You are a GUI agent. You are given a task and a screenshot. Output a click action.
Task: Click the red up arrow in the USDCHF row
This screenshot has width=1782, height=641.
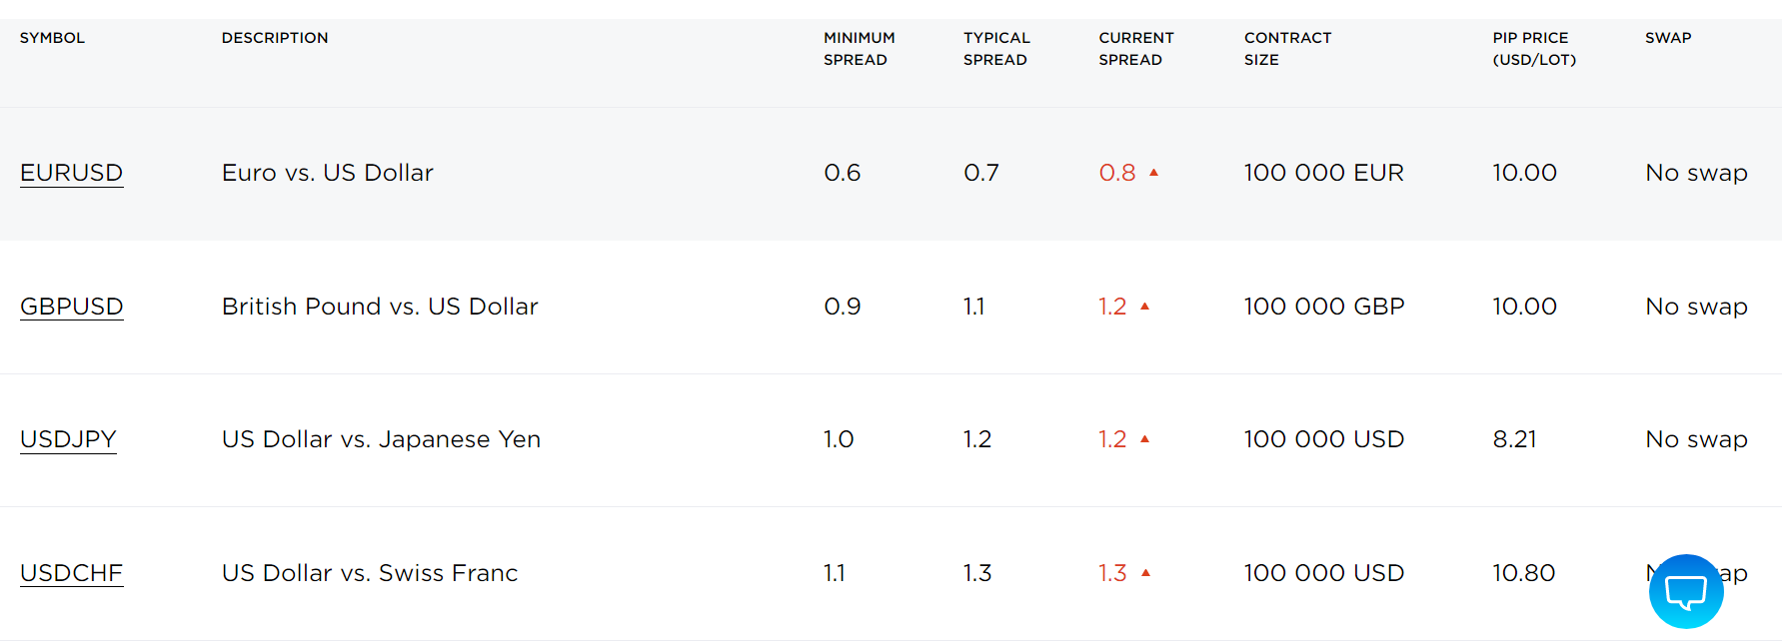(1145, 573)
